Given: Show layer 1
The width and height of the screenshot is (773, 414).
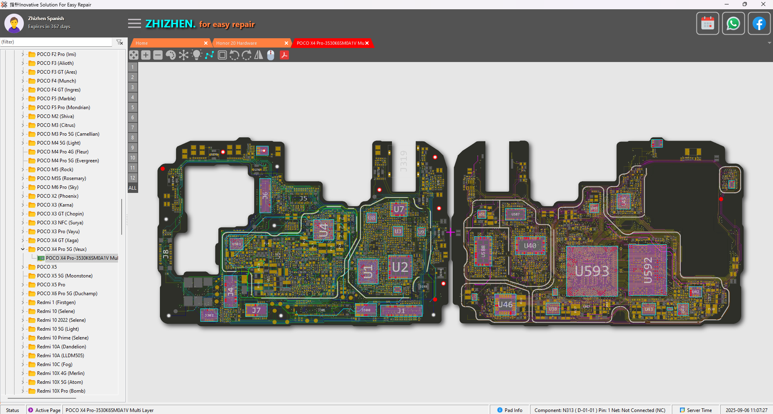Looking at the screenshot, I should (x=133, y=67).
